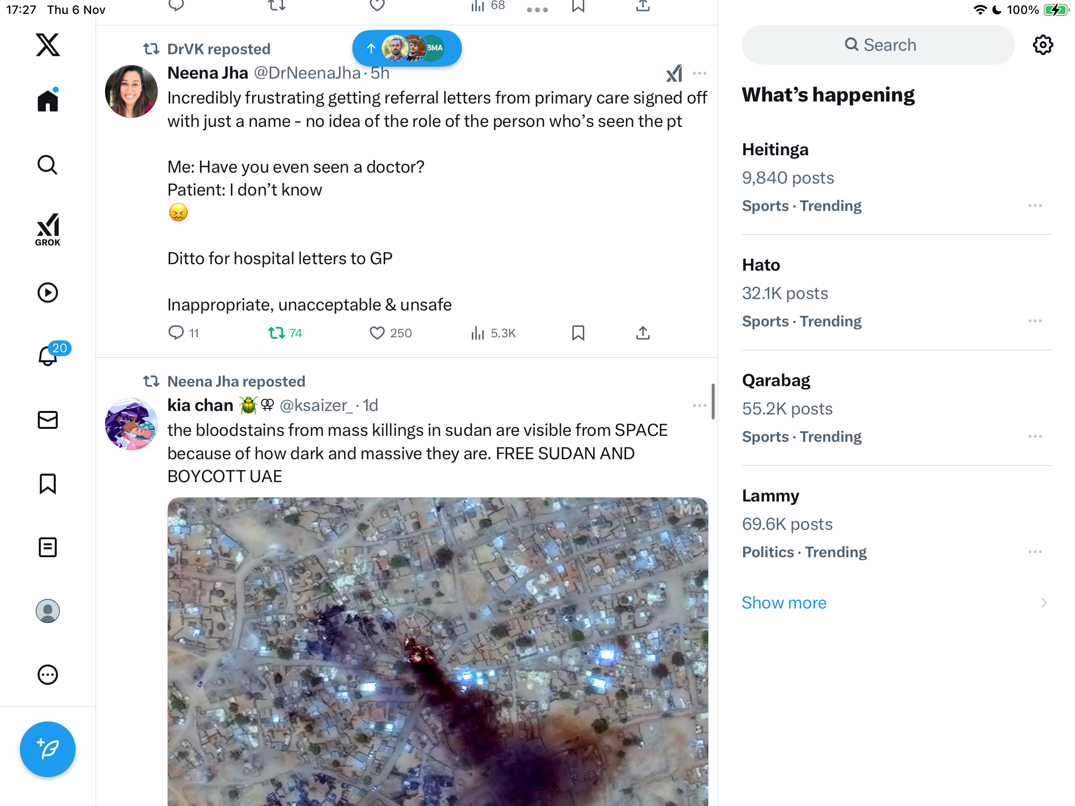Undo repost on Neena Jha's post
The height and width of the screenshot is (806, 1075).
pos(277,333)
